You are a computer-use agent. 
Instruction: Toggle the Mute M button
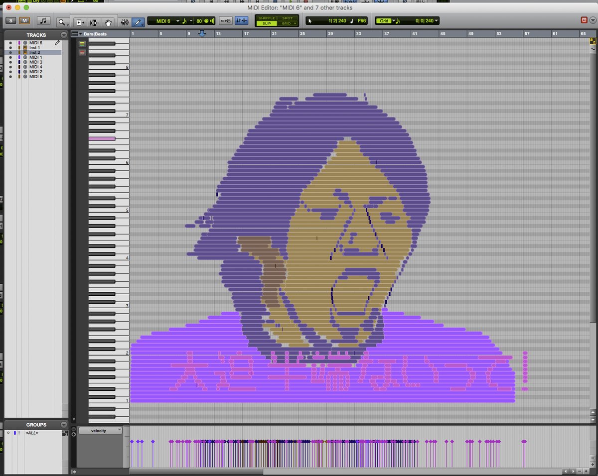(x=24, y=21)
